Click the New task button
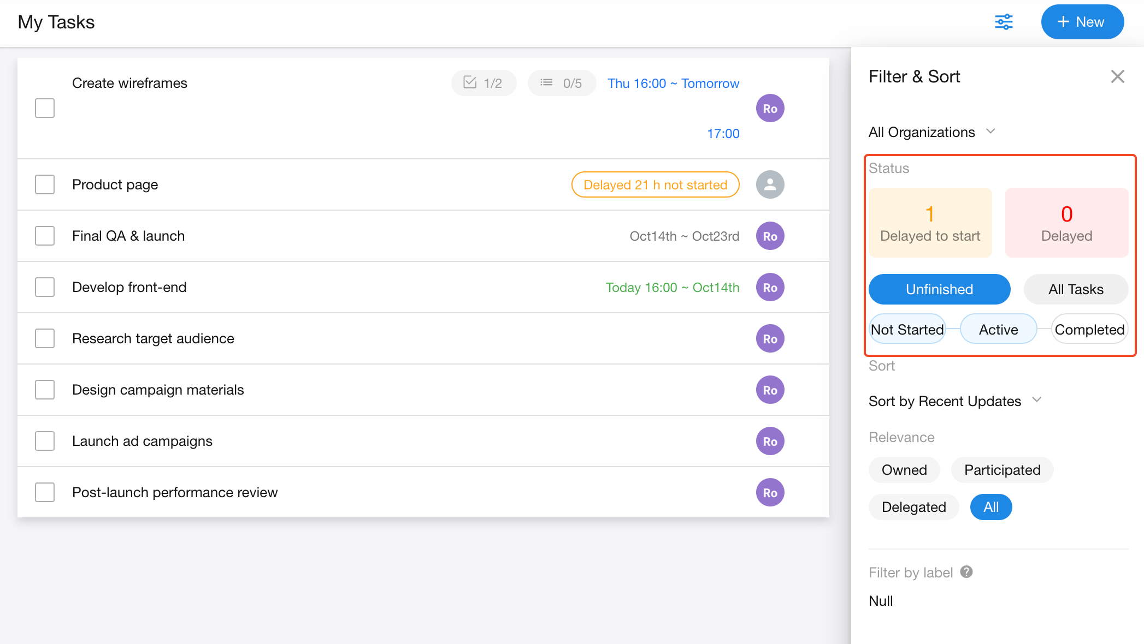Image resolution: width=1144 pixels, height=644 pixels. tap(1082, 22)
